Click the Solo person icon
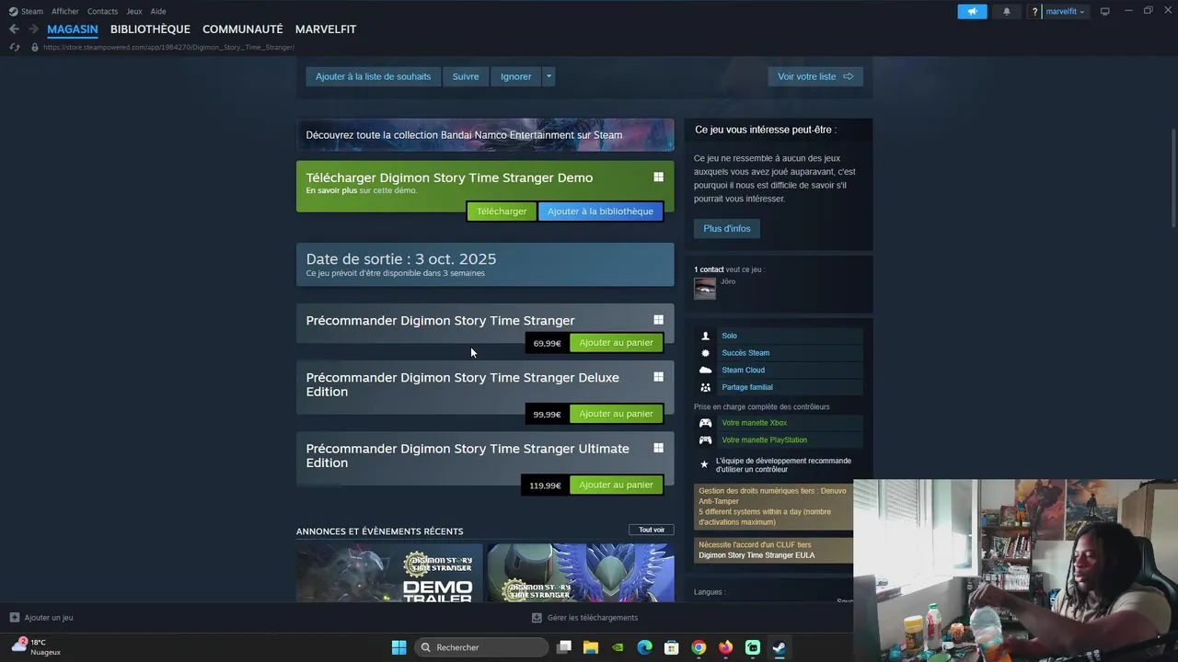Screen dimensions: 1178x662 [x=705, y=336]
